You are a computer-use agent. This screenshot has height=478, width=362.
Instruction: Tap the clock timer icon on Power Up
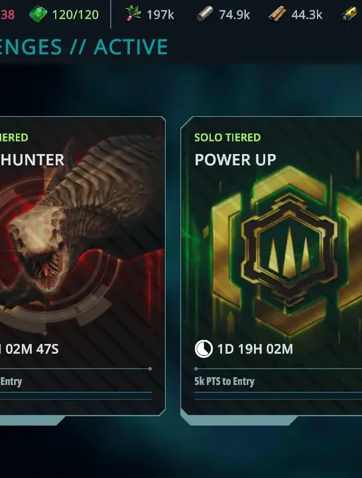(204, 349)
